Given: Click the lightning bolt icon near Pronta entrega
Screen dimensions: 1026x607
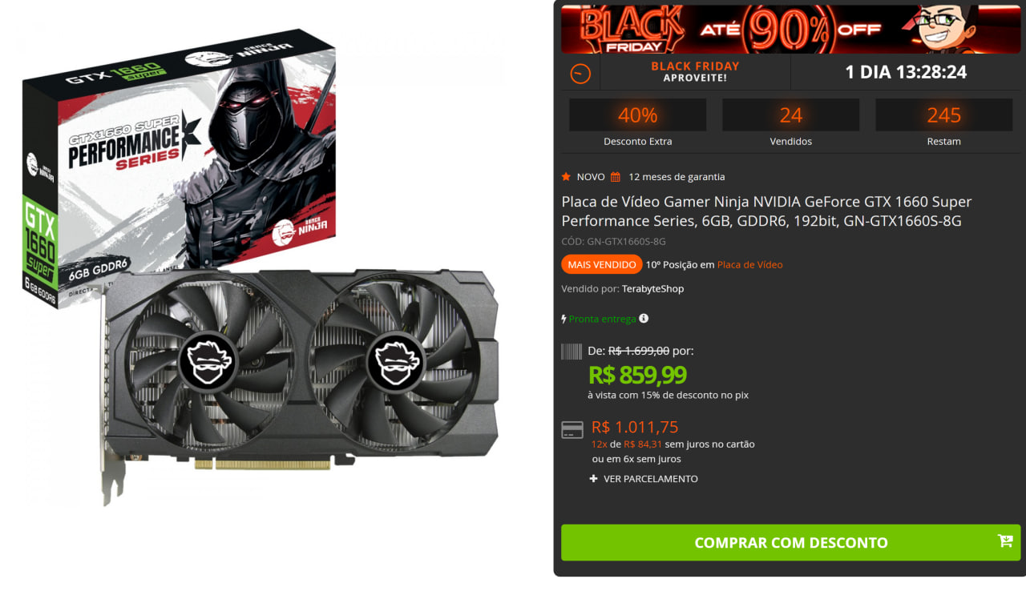Looking at the screenshot, I should point(564,319).
